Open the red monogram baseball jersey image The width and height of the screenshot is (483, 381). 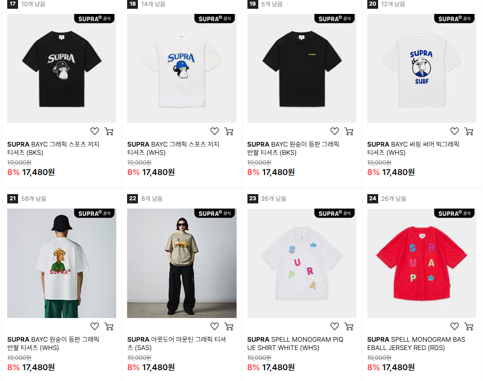coord(422,263)
